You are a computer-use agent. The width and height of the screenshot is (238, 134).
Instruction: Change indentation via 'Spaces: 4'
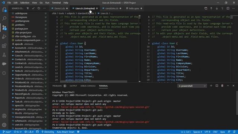(x=197, y=132)
